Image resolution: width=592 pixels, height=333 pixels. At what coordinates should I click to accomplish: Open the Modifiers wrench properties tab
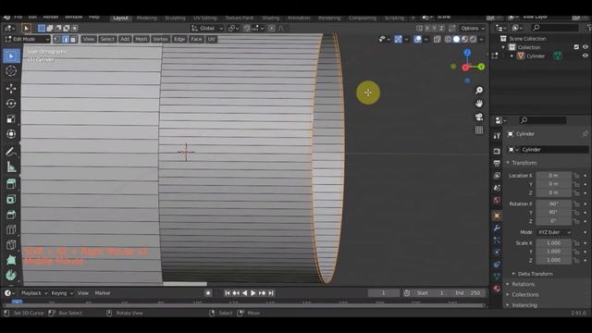(x=497, y=228)
